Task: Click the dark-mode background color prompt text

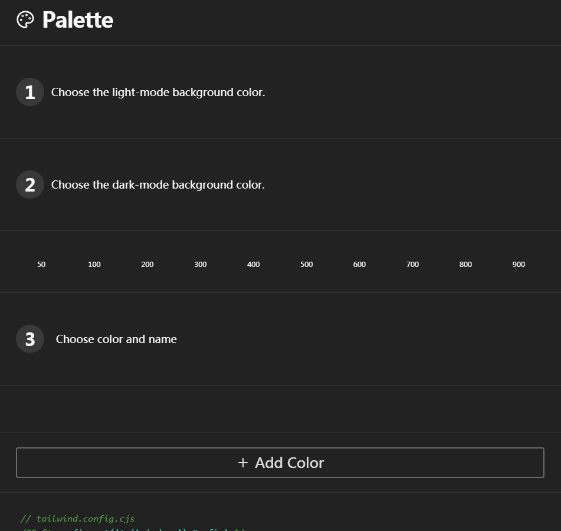Action: pyautogui.click(x=158, y=184)
